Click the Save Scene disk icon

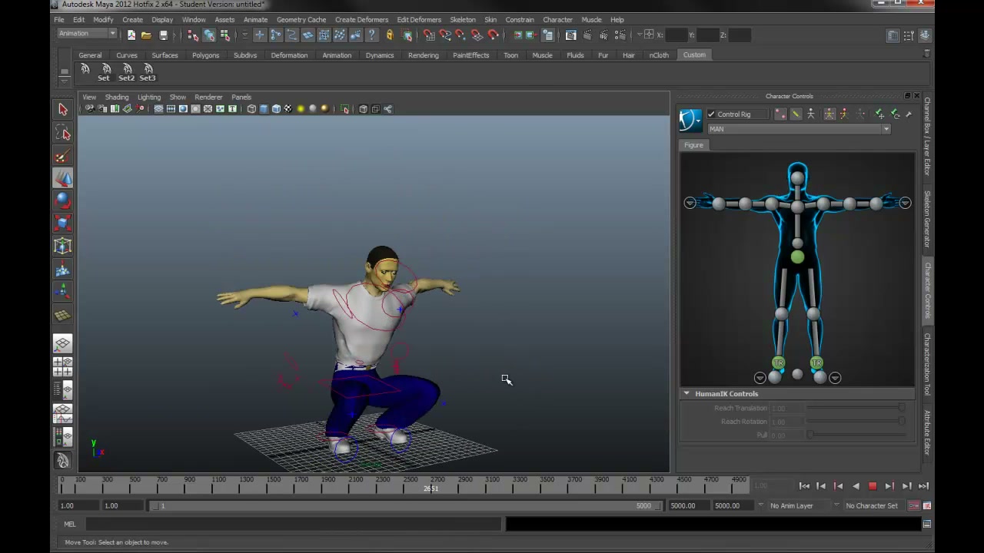tap(163, 35)
